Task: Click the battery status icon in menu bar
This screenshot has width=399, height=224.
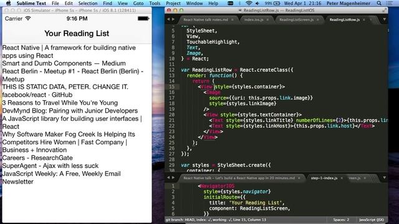Action: [277, 3]
